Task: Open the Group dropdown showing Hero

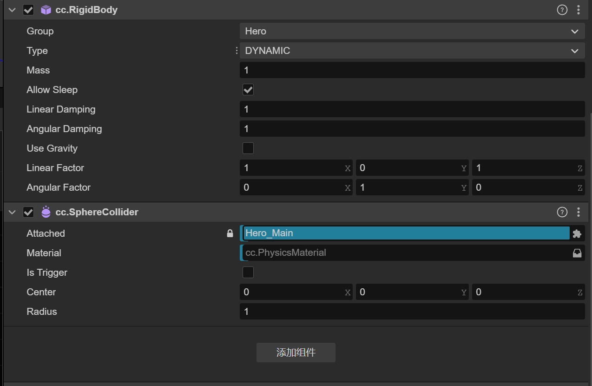Action: (x=412, y=31)
